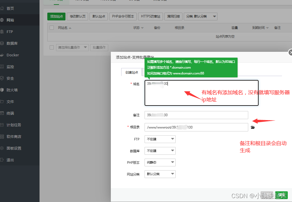This screenshot has width=292, height=202.
Task: Open the 请选择批量操作 dropdown
Action: point(72,48)
